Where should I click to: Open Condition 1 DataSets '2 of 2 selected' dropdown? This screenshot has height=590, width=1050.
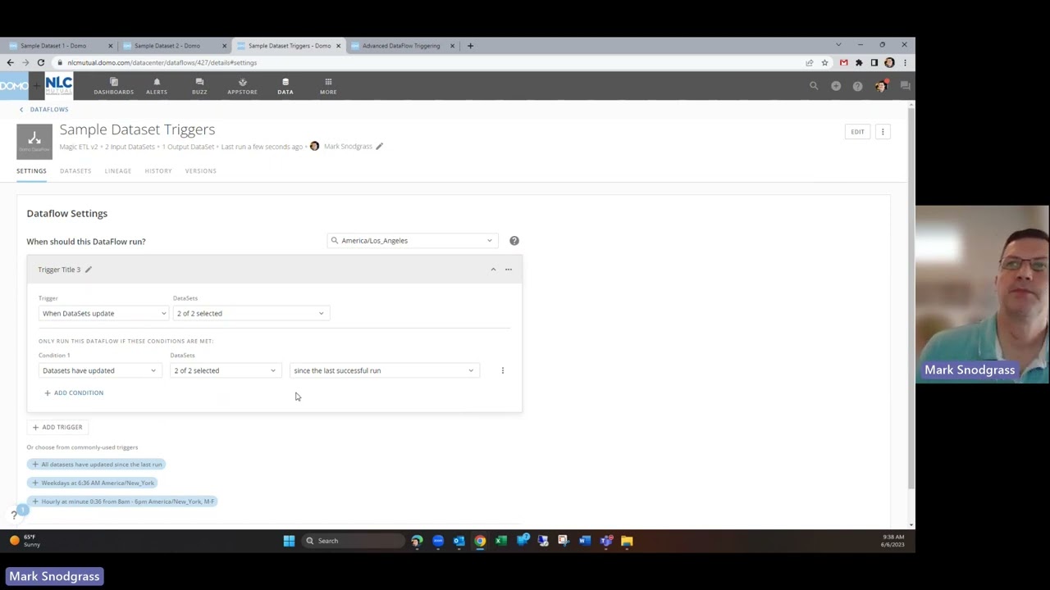pyautogui.click(x=225, y=370)
